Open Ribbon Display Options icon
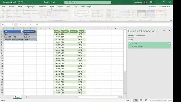This screenshot has width=181, height=102. [x=151, y=2]
